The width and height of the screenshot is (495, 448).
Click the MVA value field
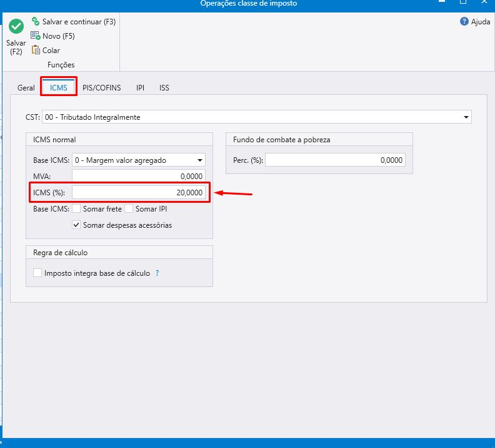coord(139,177)
